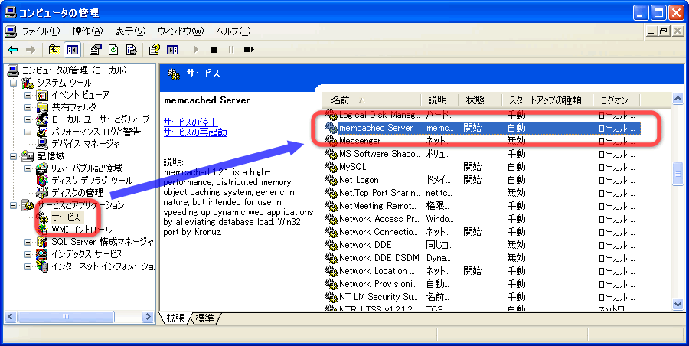This screenshot has width=689, height=346.
Task: Click the services list scroll-up arrow
Action: coord(678,99)
